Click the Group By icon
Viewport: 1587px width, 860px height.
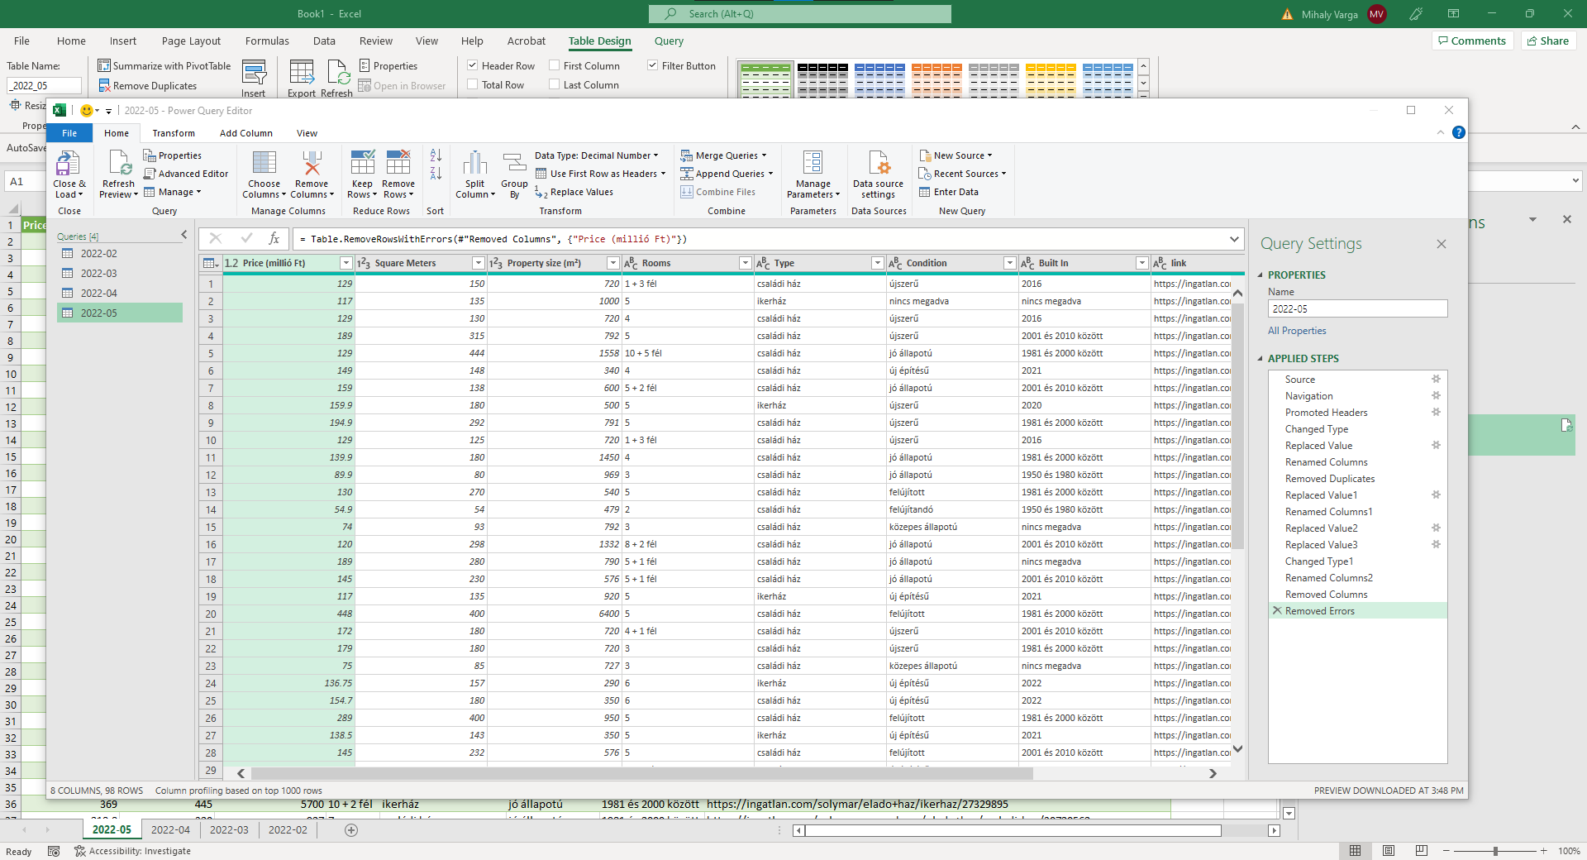[514, 163]
